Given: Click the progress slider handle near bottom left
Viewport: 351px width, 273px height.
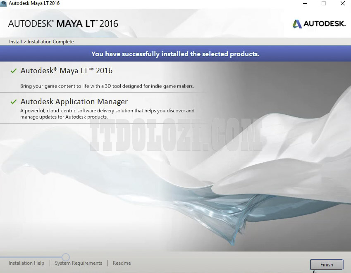Looking at the screenshot, I should 66,257.
